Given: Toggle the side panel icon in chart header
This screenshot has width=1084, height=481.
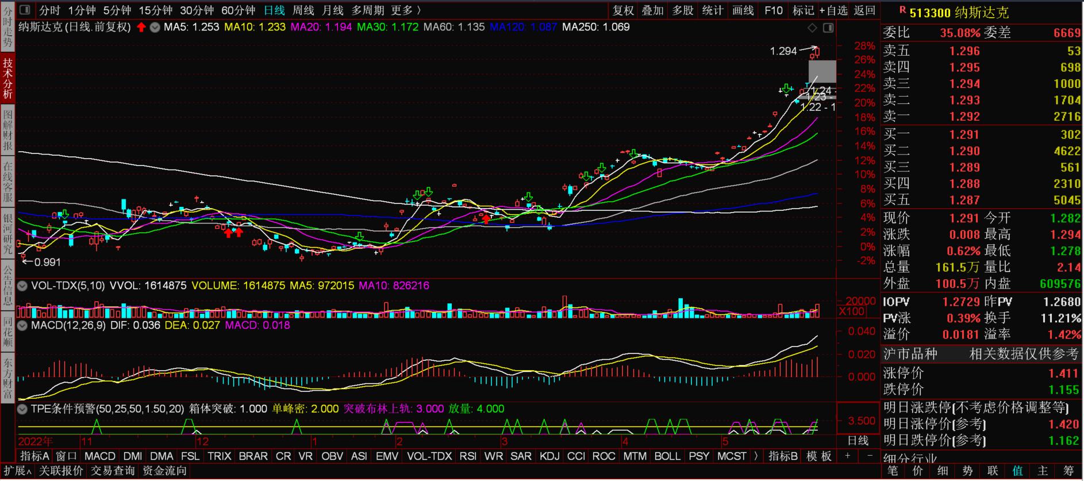Looking at the screenshot, I should (x=828, y=28).
